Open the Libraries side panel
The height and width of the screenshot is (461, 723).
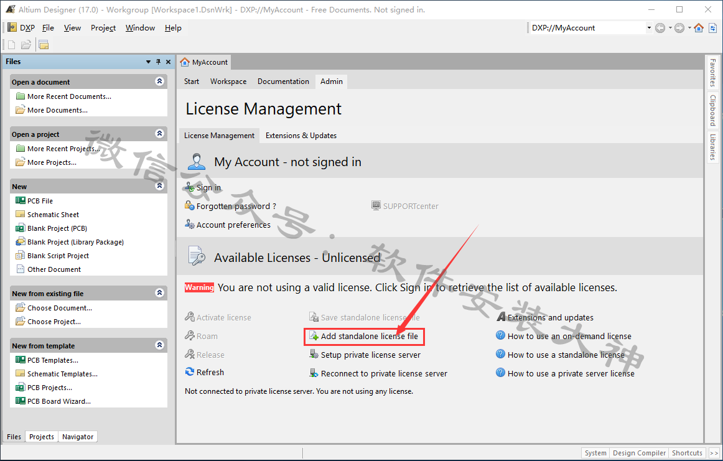(x=712, y=147)
